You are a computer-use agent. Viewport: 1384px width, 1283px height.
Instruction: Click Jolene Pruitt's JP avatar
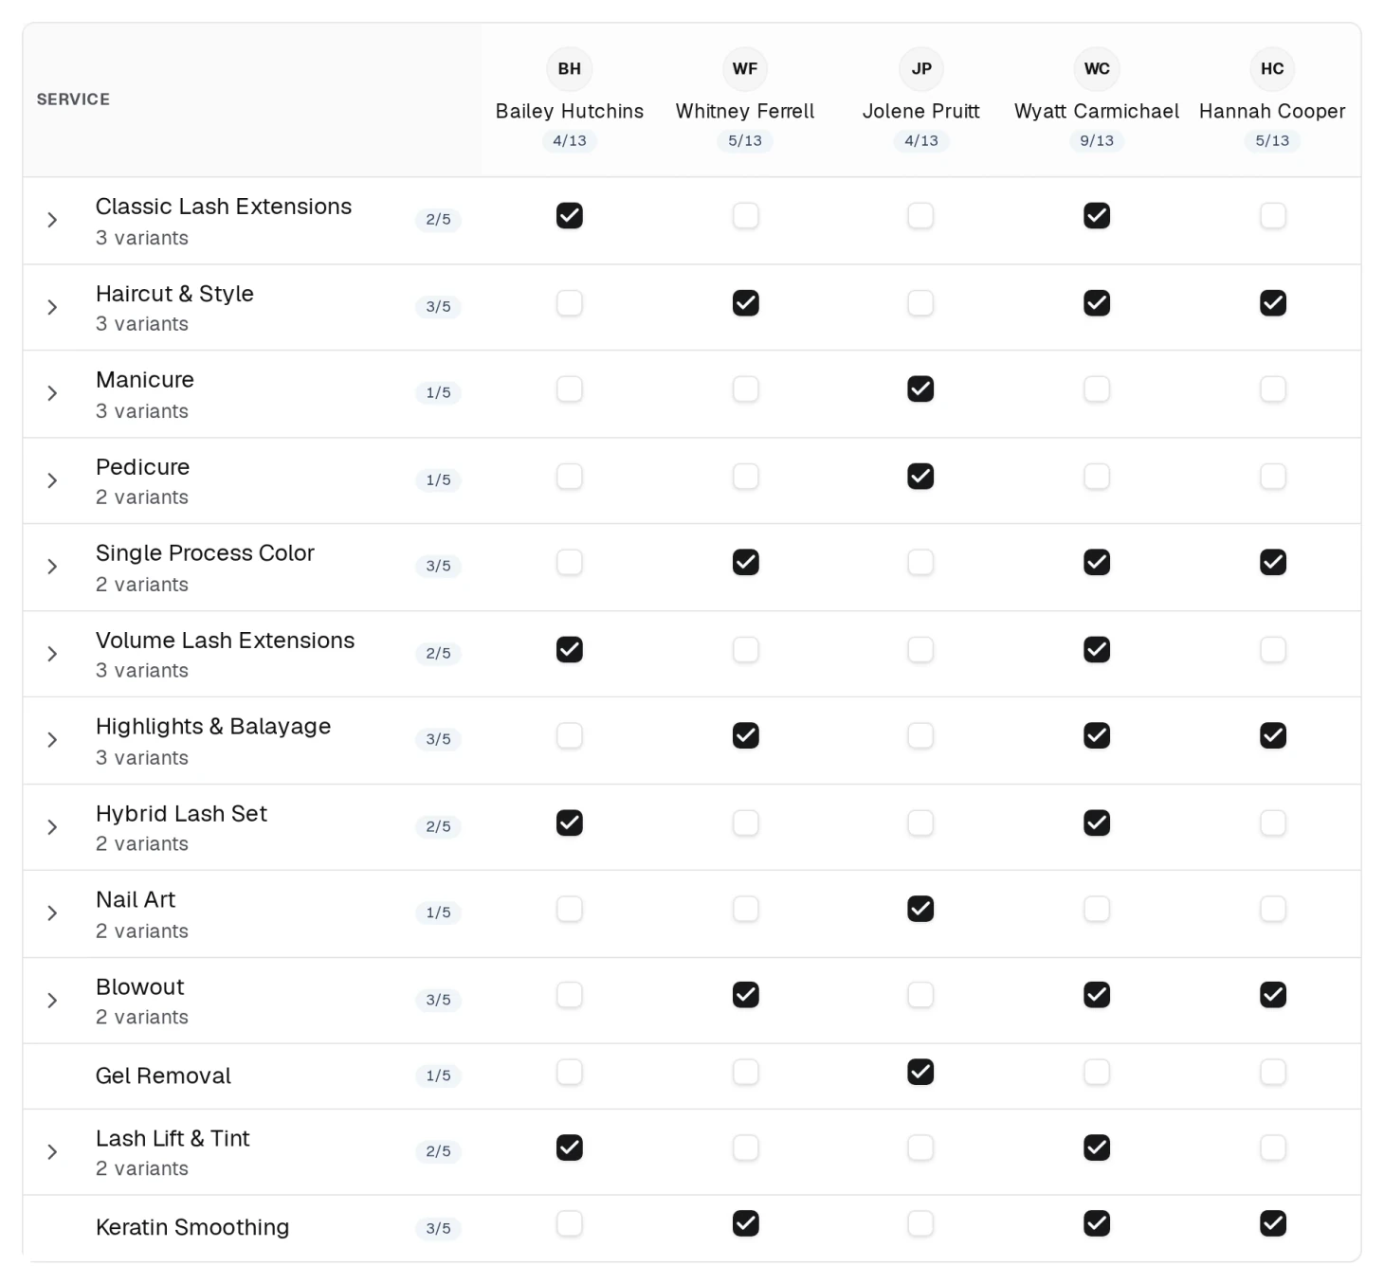(921, 68)
